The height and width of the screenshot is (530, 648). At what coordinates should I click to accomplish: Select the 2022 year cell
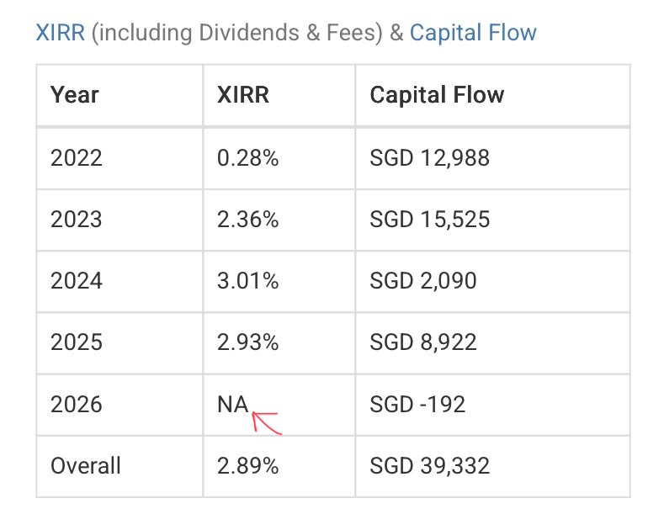77,157
